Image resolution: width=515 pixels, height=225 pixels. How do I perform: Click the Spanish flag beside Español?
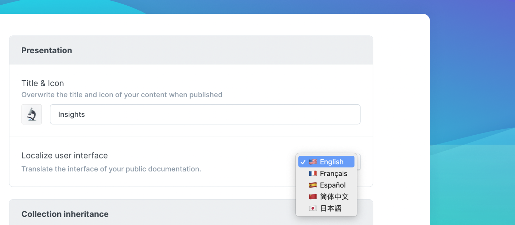click(x=312, y=185)
